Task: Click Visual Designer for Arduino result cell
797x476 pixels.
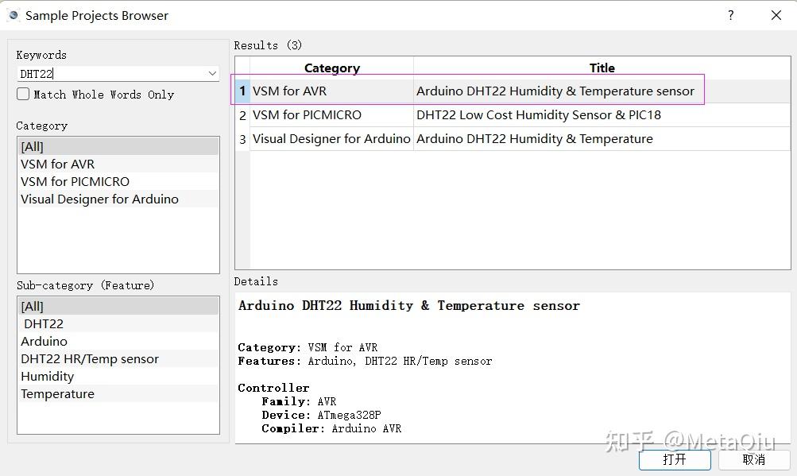Action: tap(332, 139)
